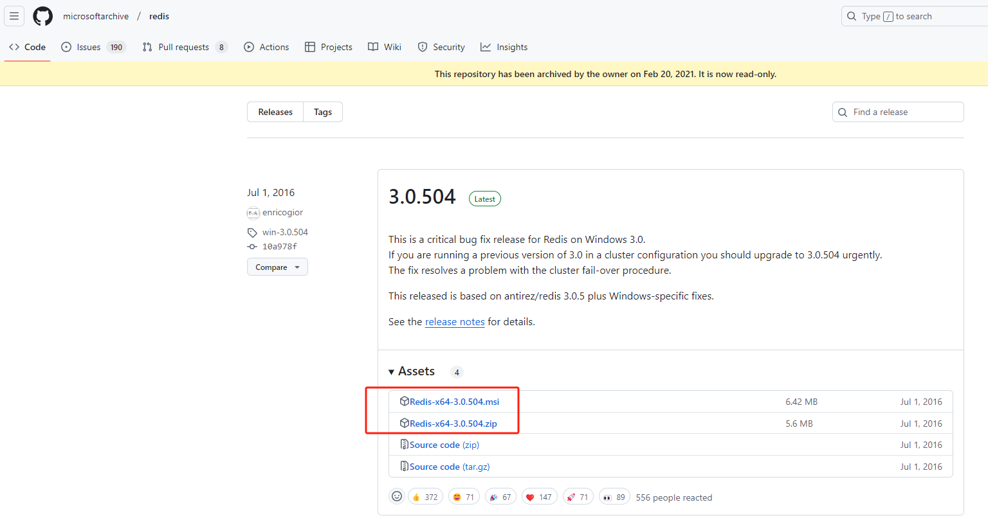Download Redis-x64-3.0.504.msi installer
This screenshot has width=988, height=527.
click(x=455, y=401)
